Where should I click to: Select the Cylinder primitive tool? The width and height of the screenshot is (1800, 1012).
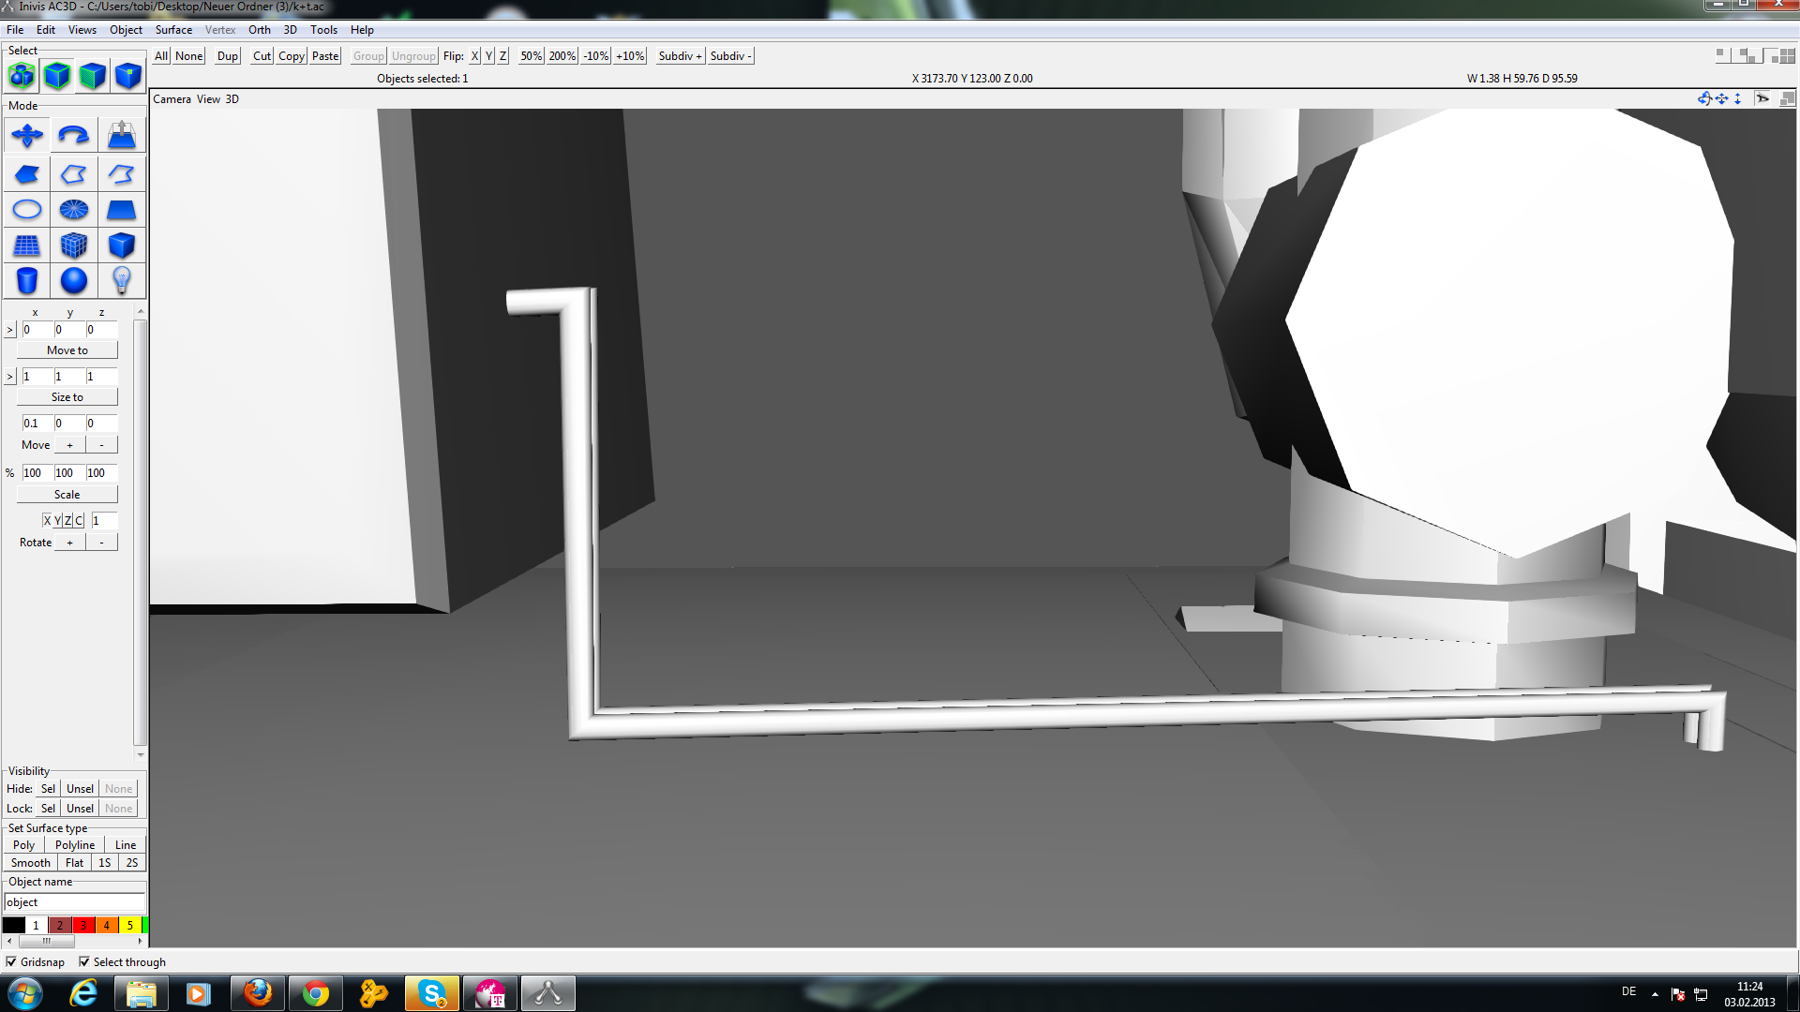tap(27, 280)
